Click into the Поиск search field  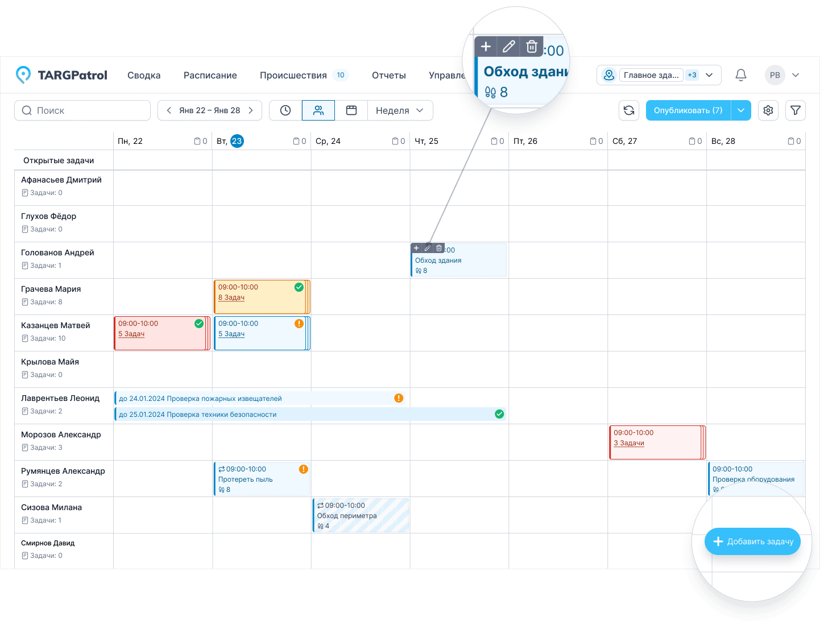[82, 110]
